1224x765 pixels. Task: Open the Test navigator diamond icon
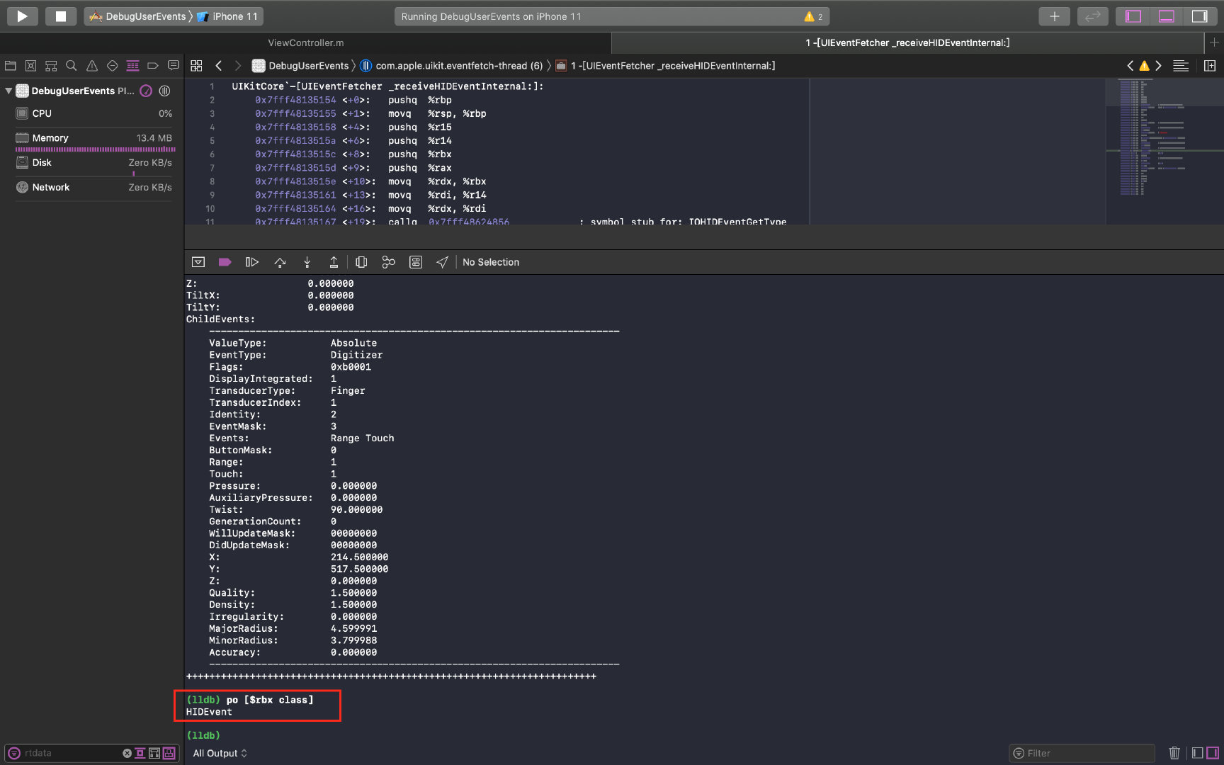[x=112, y=66]
